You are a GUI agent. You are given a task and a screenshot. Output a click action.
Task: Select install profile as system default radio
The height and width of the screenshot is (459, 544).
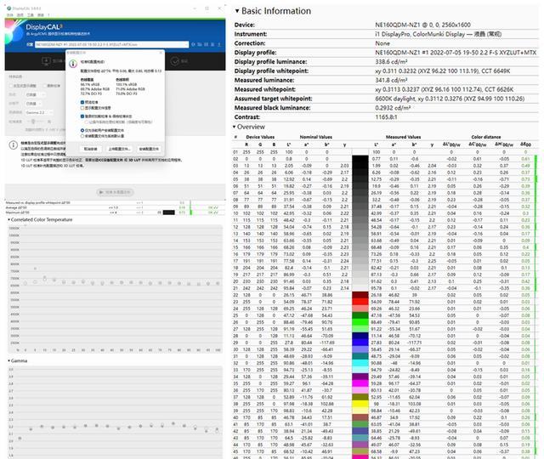pos(82,136)
